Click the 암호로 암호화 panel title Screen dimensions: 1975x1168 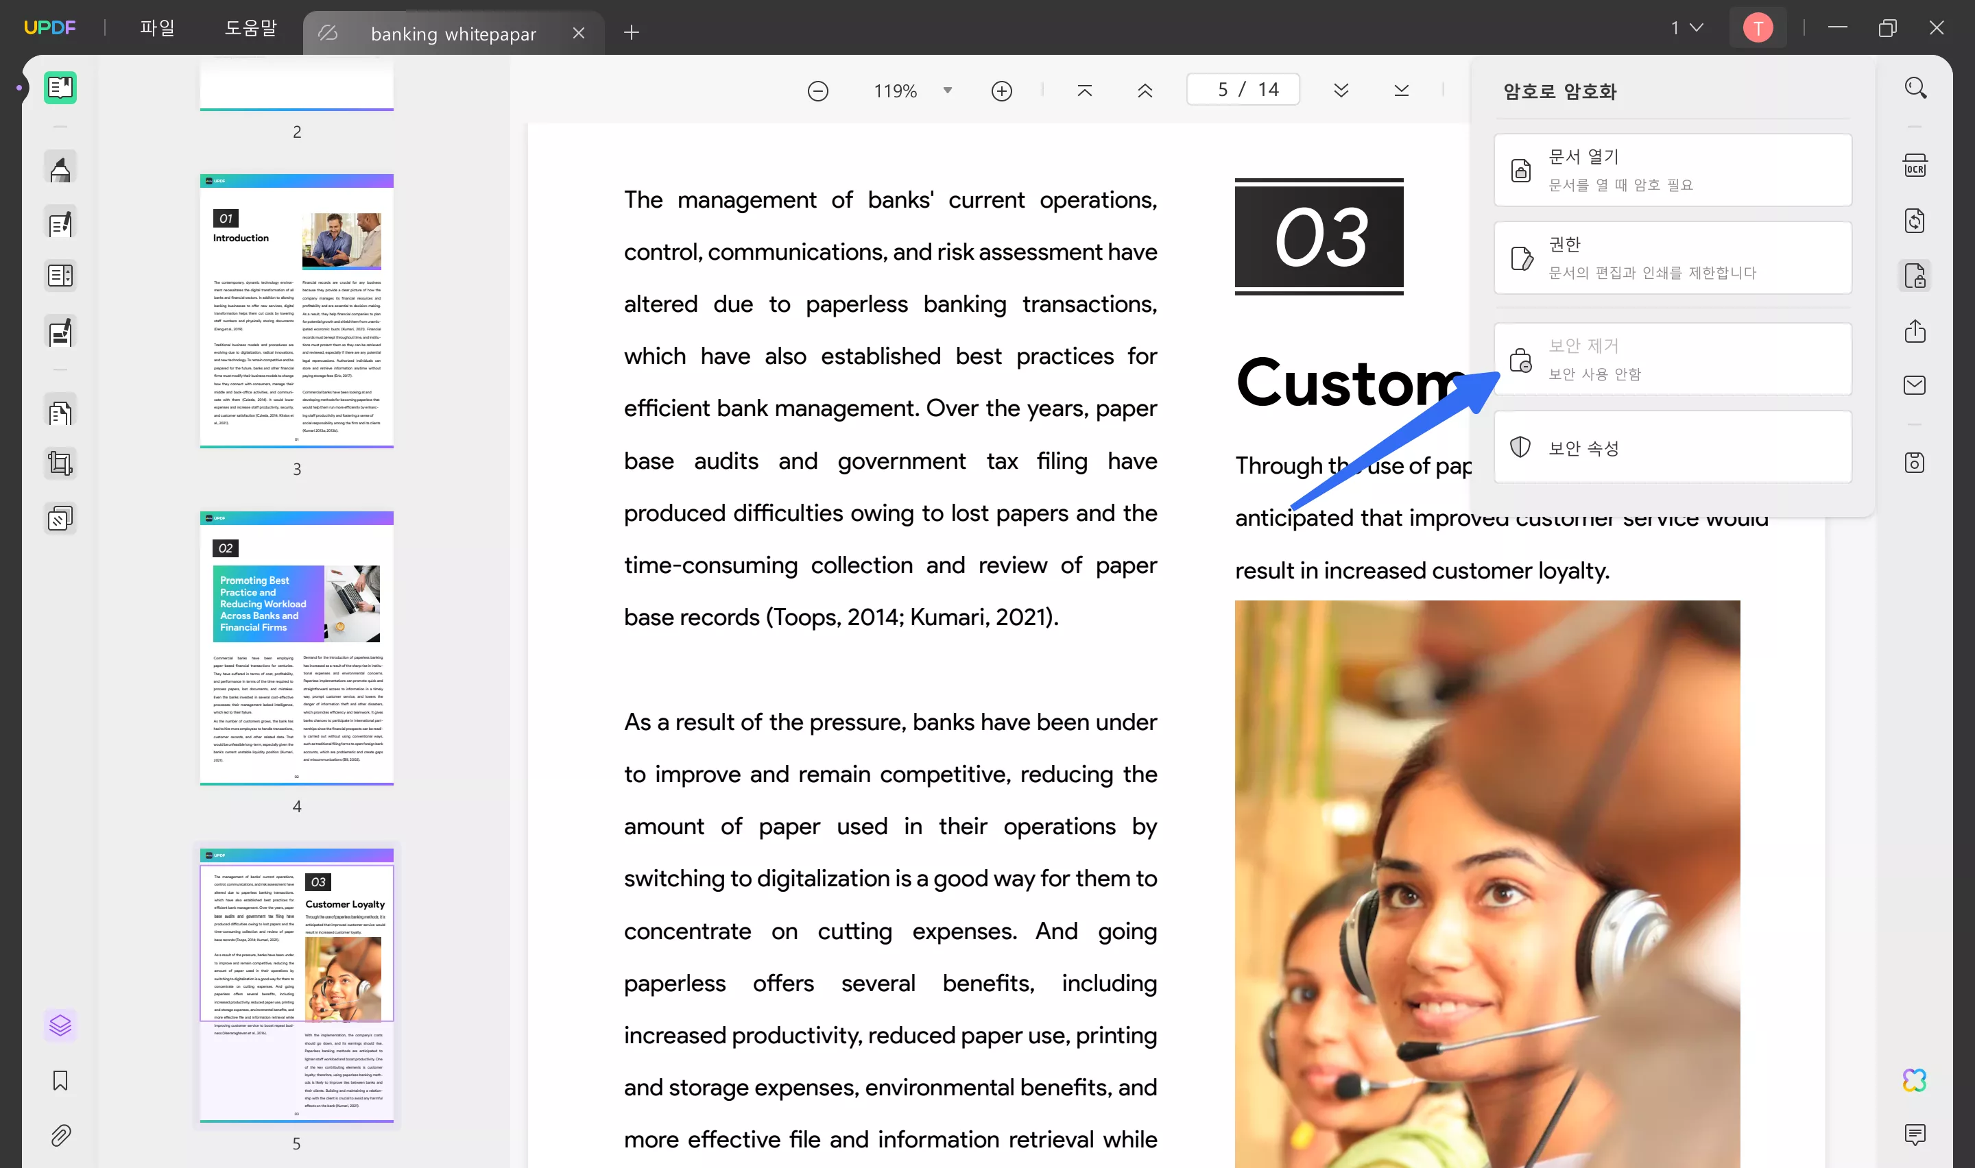[x=1559, y=91]
